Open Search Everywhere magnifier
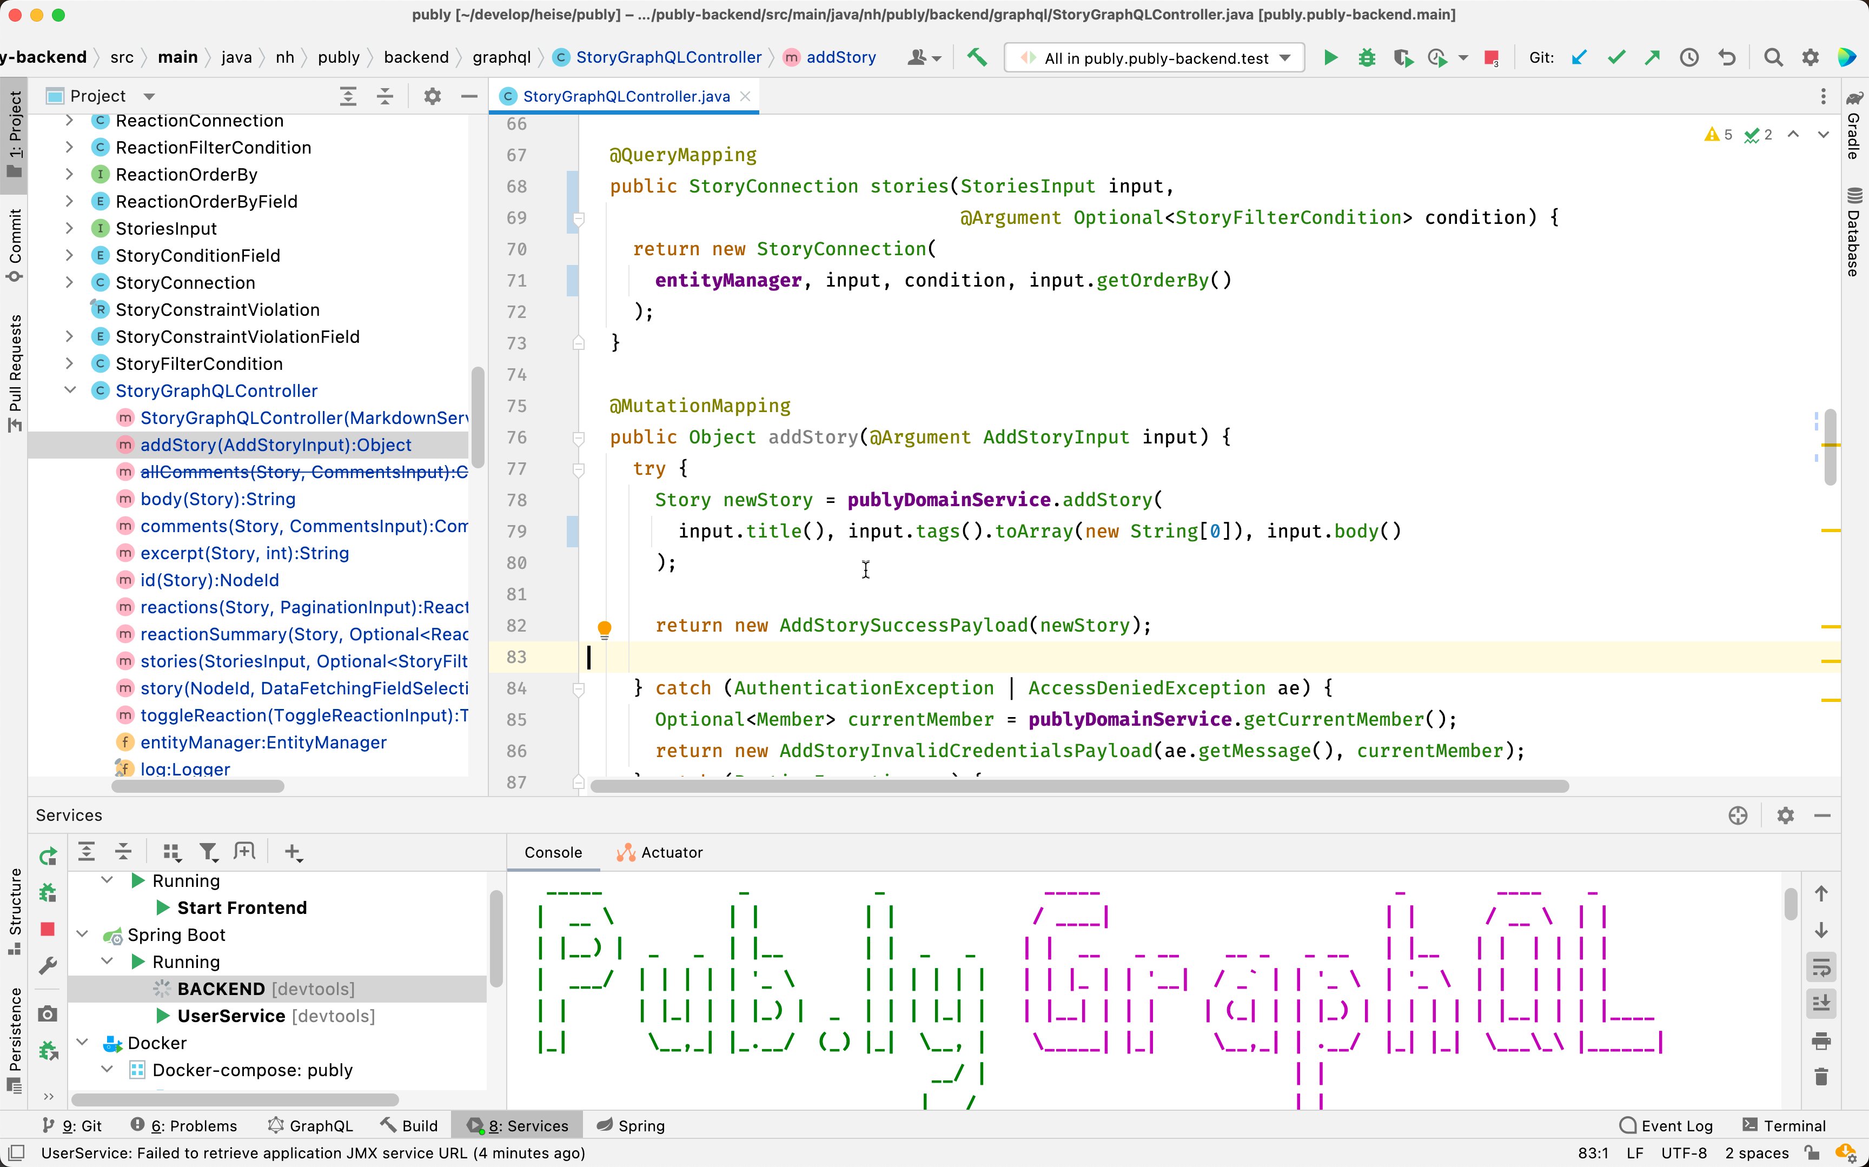Viewport: 1869px width, 1167px height. tap(1773, 58)
